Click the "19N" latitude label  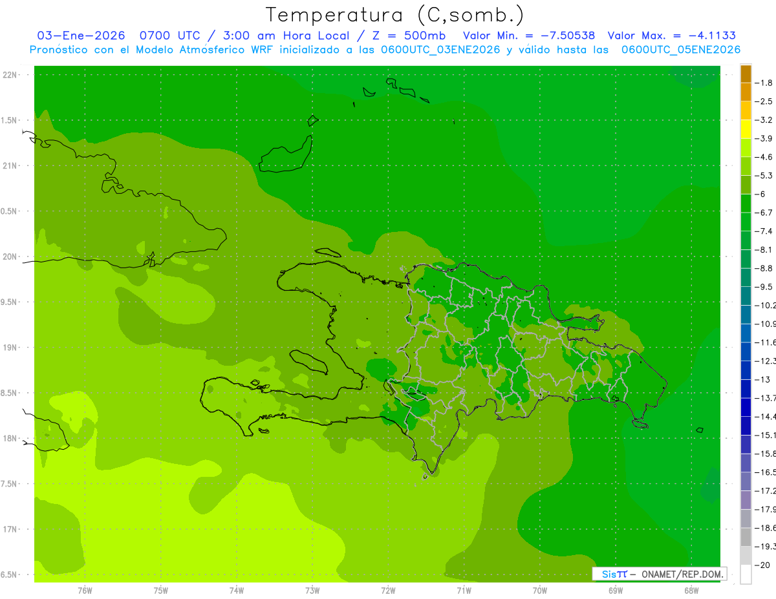pyautogui.click(x=10, y=348)
